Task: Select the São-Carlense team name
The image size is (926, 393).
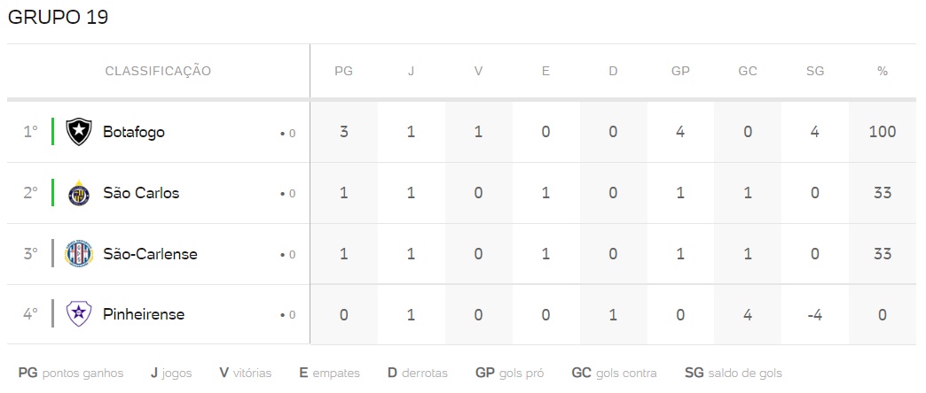Action: point(150,254)
